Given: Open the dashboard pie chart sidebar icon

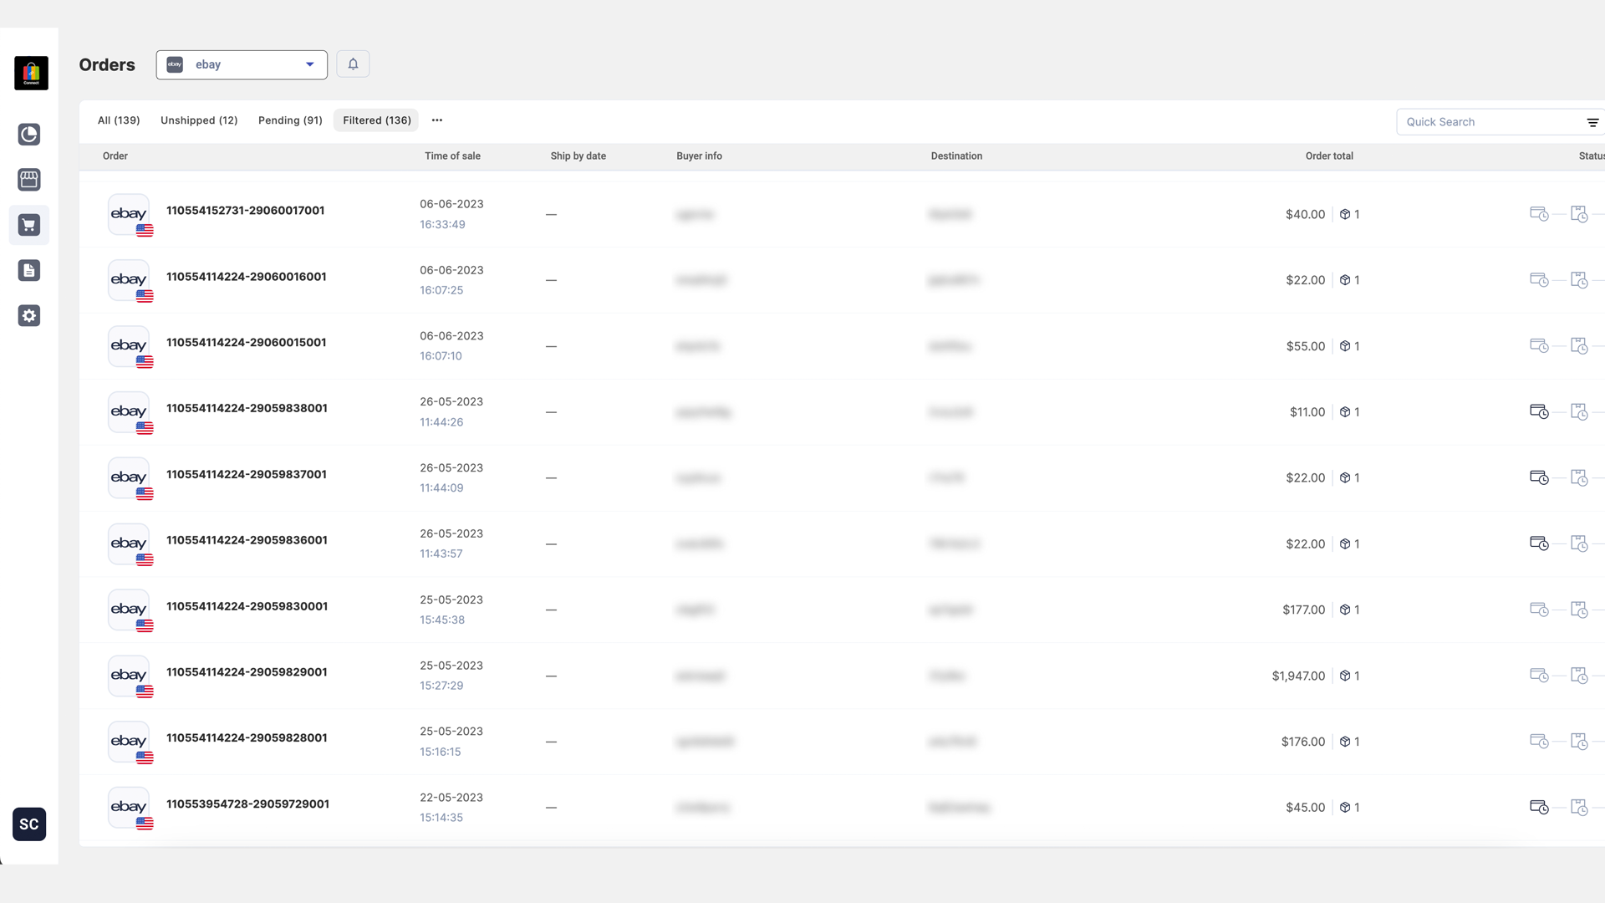Looking at the screenshot, I should click(x=29, y=135).
